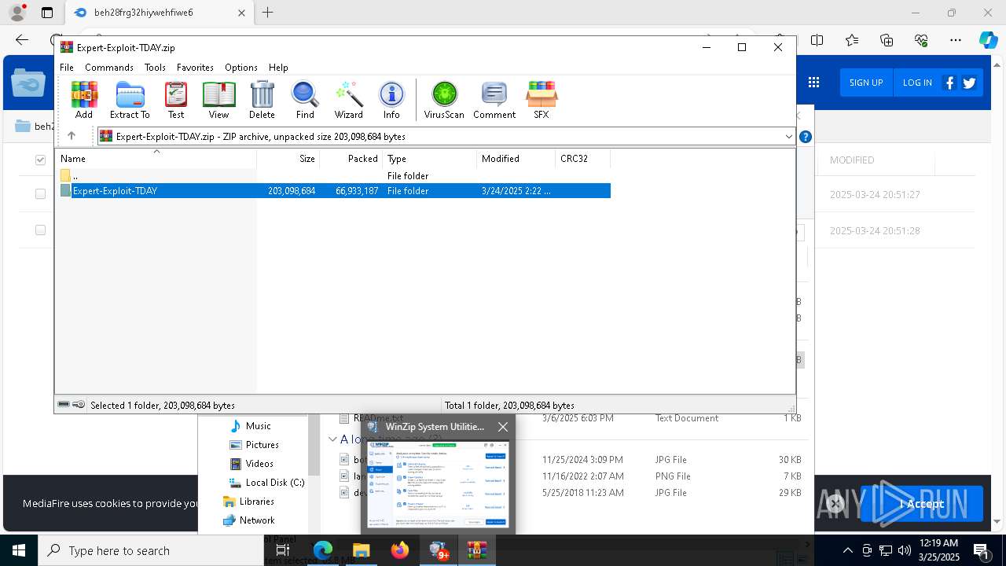Open the Edge profile avatar
This screenshot has height=566, width=1006.
[x=17, y=13]
